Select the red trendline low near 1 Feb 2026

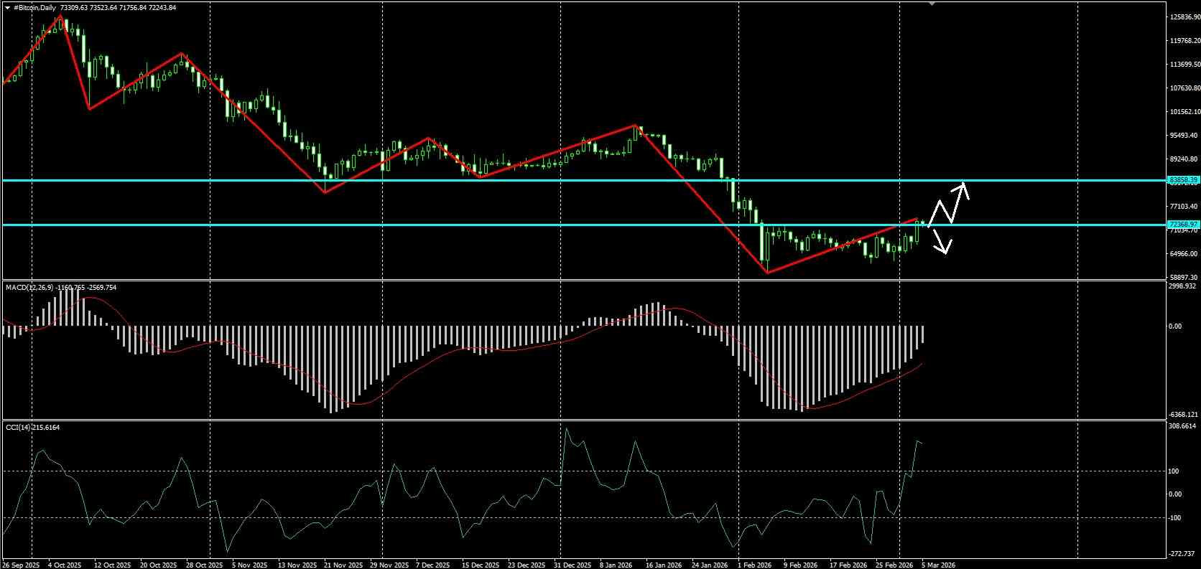click(768, 273)
